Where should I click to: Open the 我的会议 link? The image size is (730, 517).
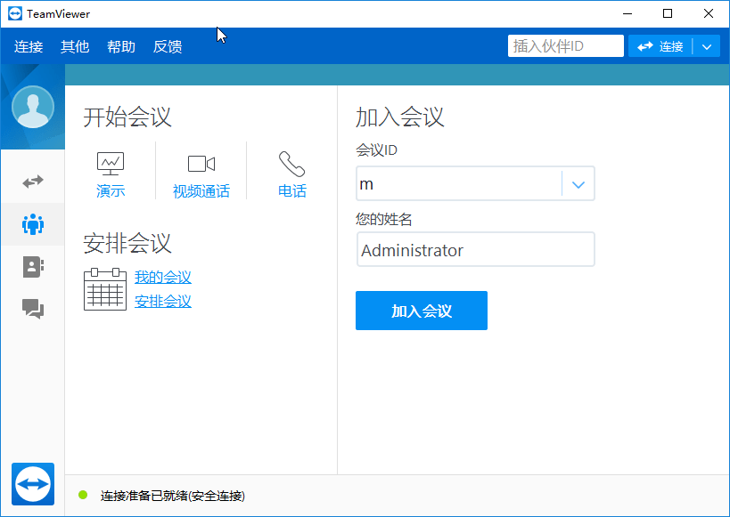[x=163, y=278]
